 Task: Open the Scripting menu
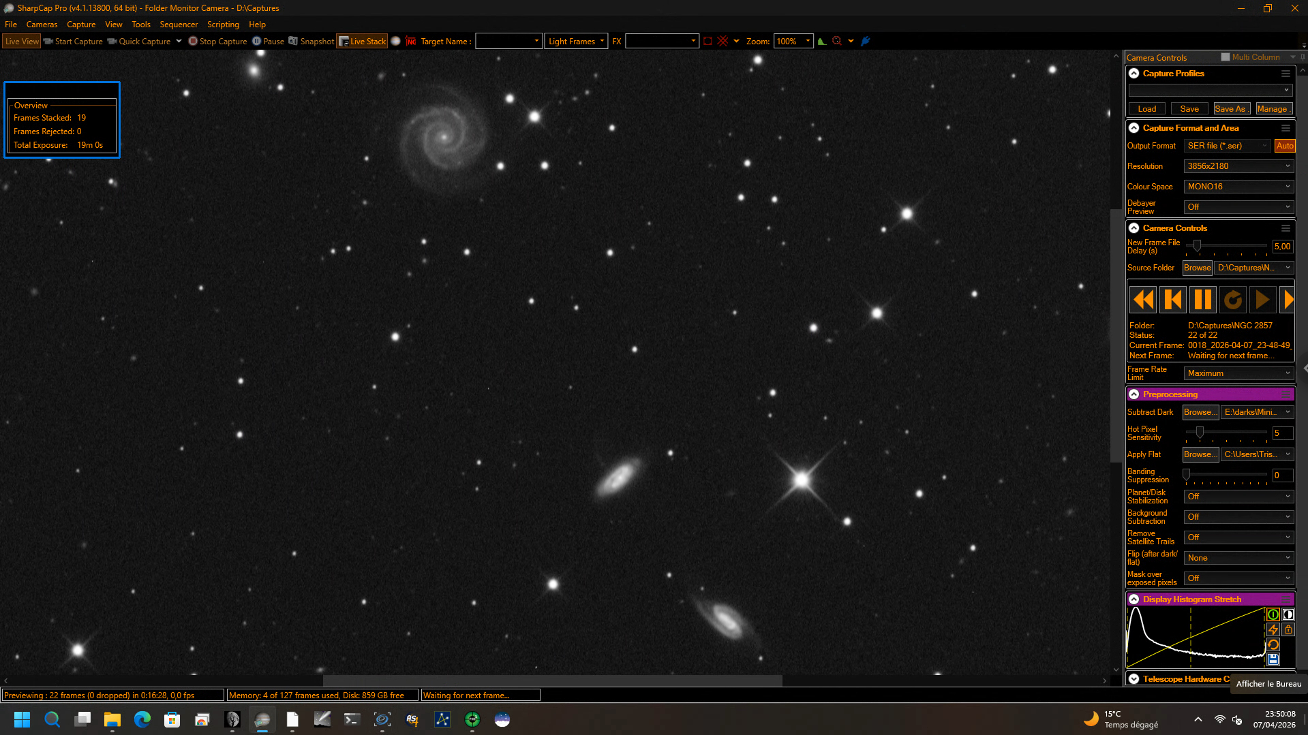[223, 25]
